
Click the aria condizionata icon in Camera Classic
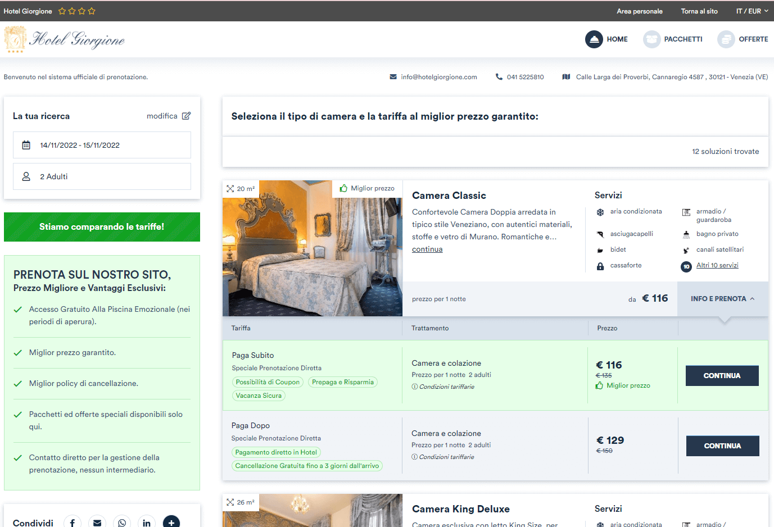(600, 212)
